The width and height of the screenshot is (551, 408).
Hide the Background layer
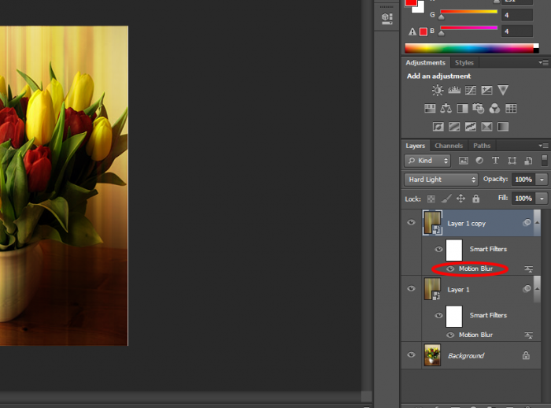tap(411, 356)
